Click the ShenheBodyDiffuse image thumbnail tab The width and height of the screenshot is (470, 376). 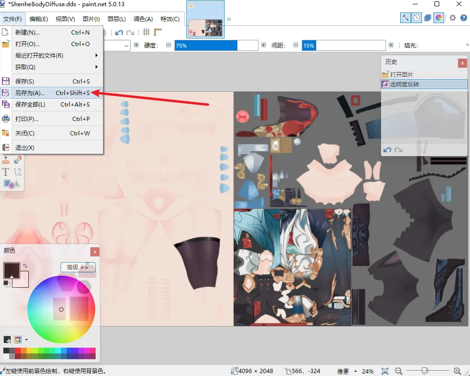pos(205,20)
